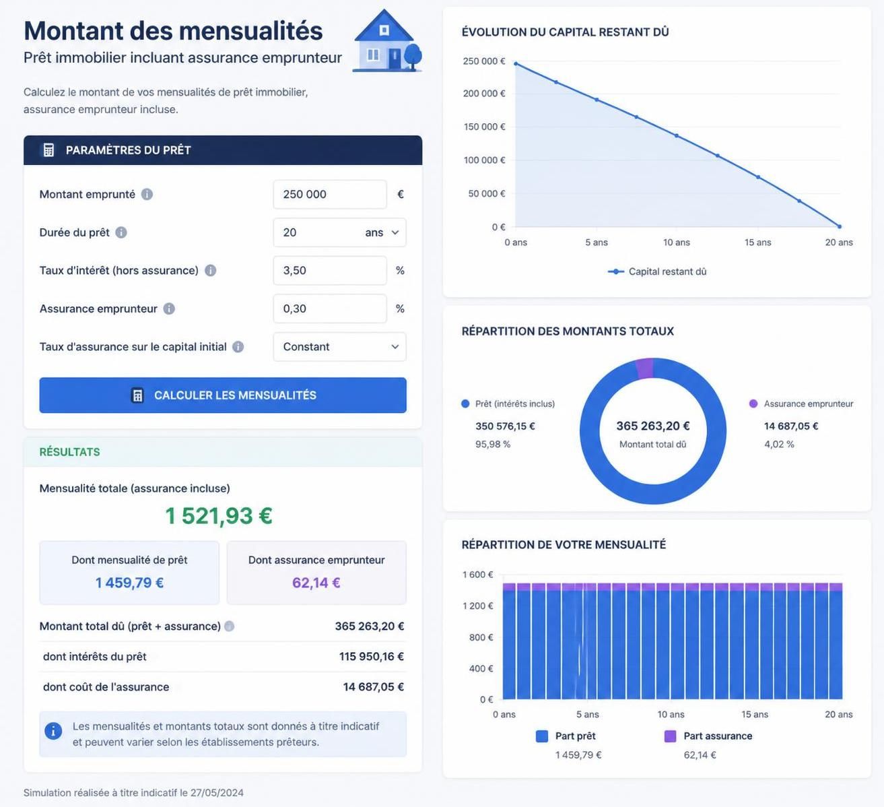Click the 1 459,79 € value in Dont mensualité de prêt card
The height and width of the screenshot is (807, 884).
click(x=129, y=583)
